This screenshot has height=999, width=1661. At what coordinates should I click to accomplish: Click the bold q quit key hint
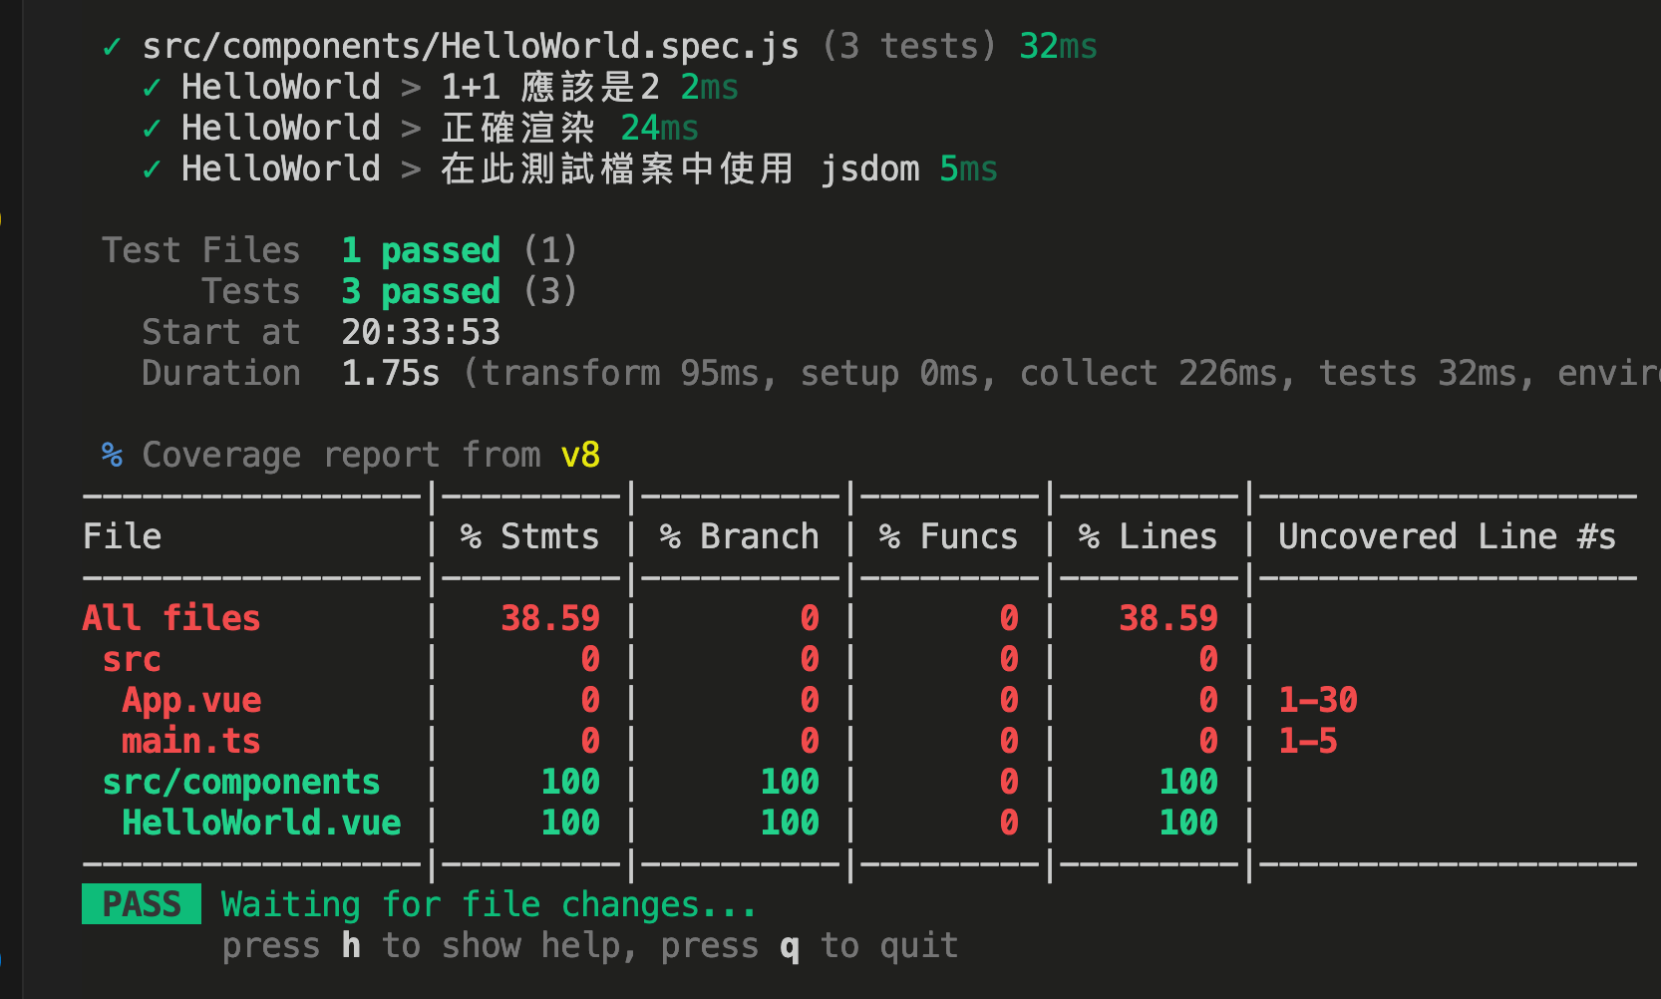coord(789,945)
